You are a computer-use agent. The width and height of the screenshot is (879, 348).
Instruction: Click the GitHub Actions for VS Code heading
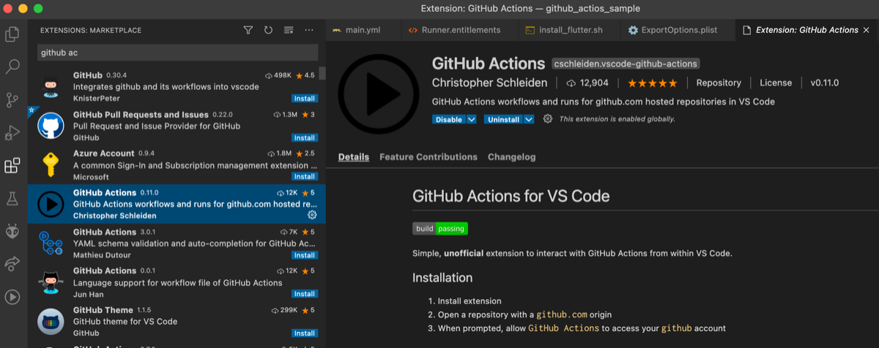click(x=511, y=196)
